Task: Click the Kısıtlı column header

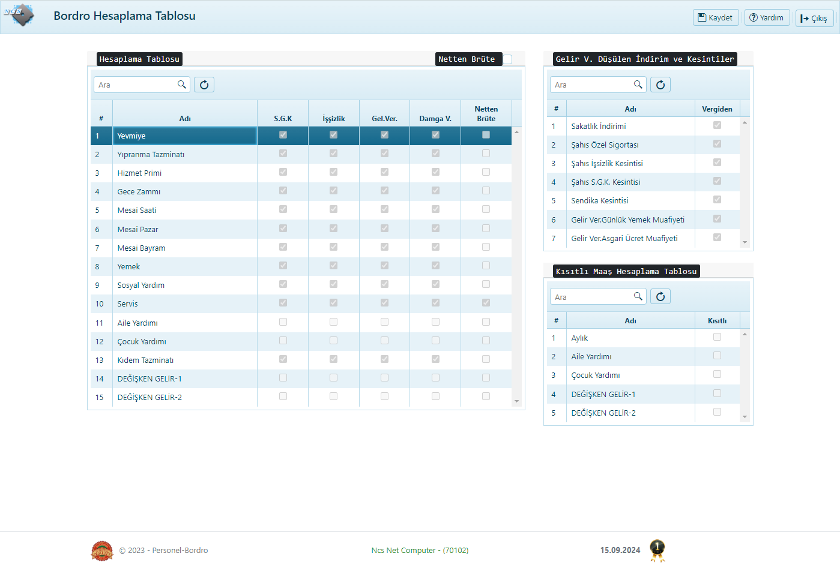Action: click(x=717, y=320)
